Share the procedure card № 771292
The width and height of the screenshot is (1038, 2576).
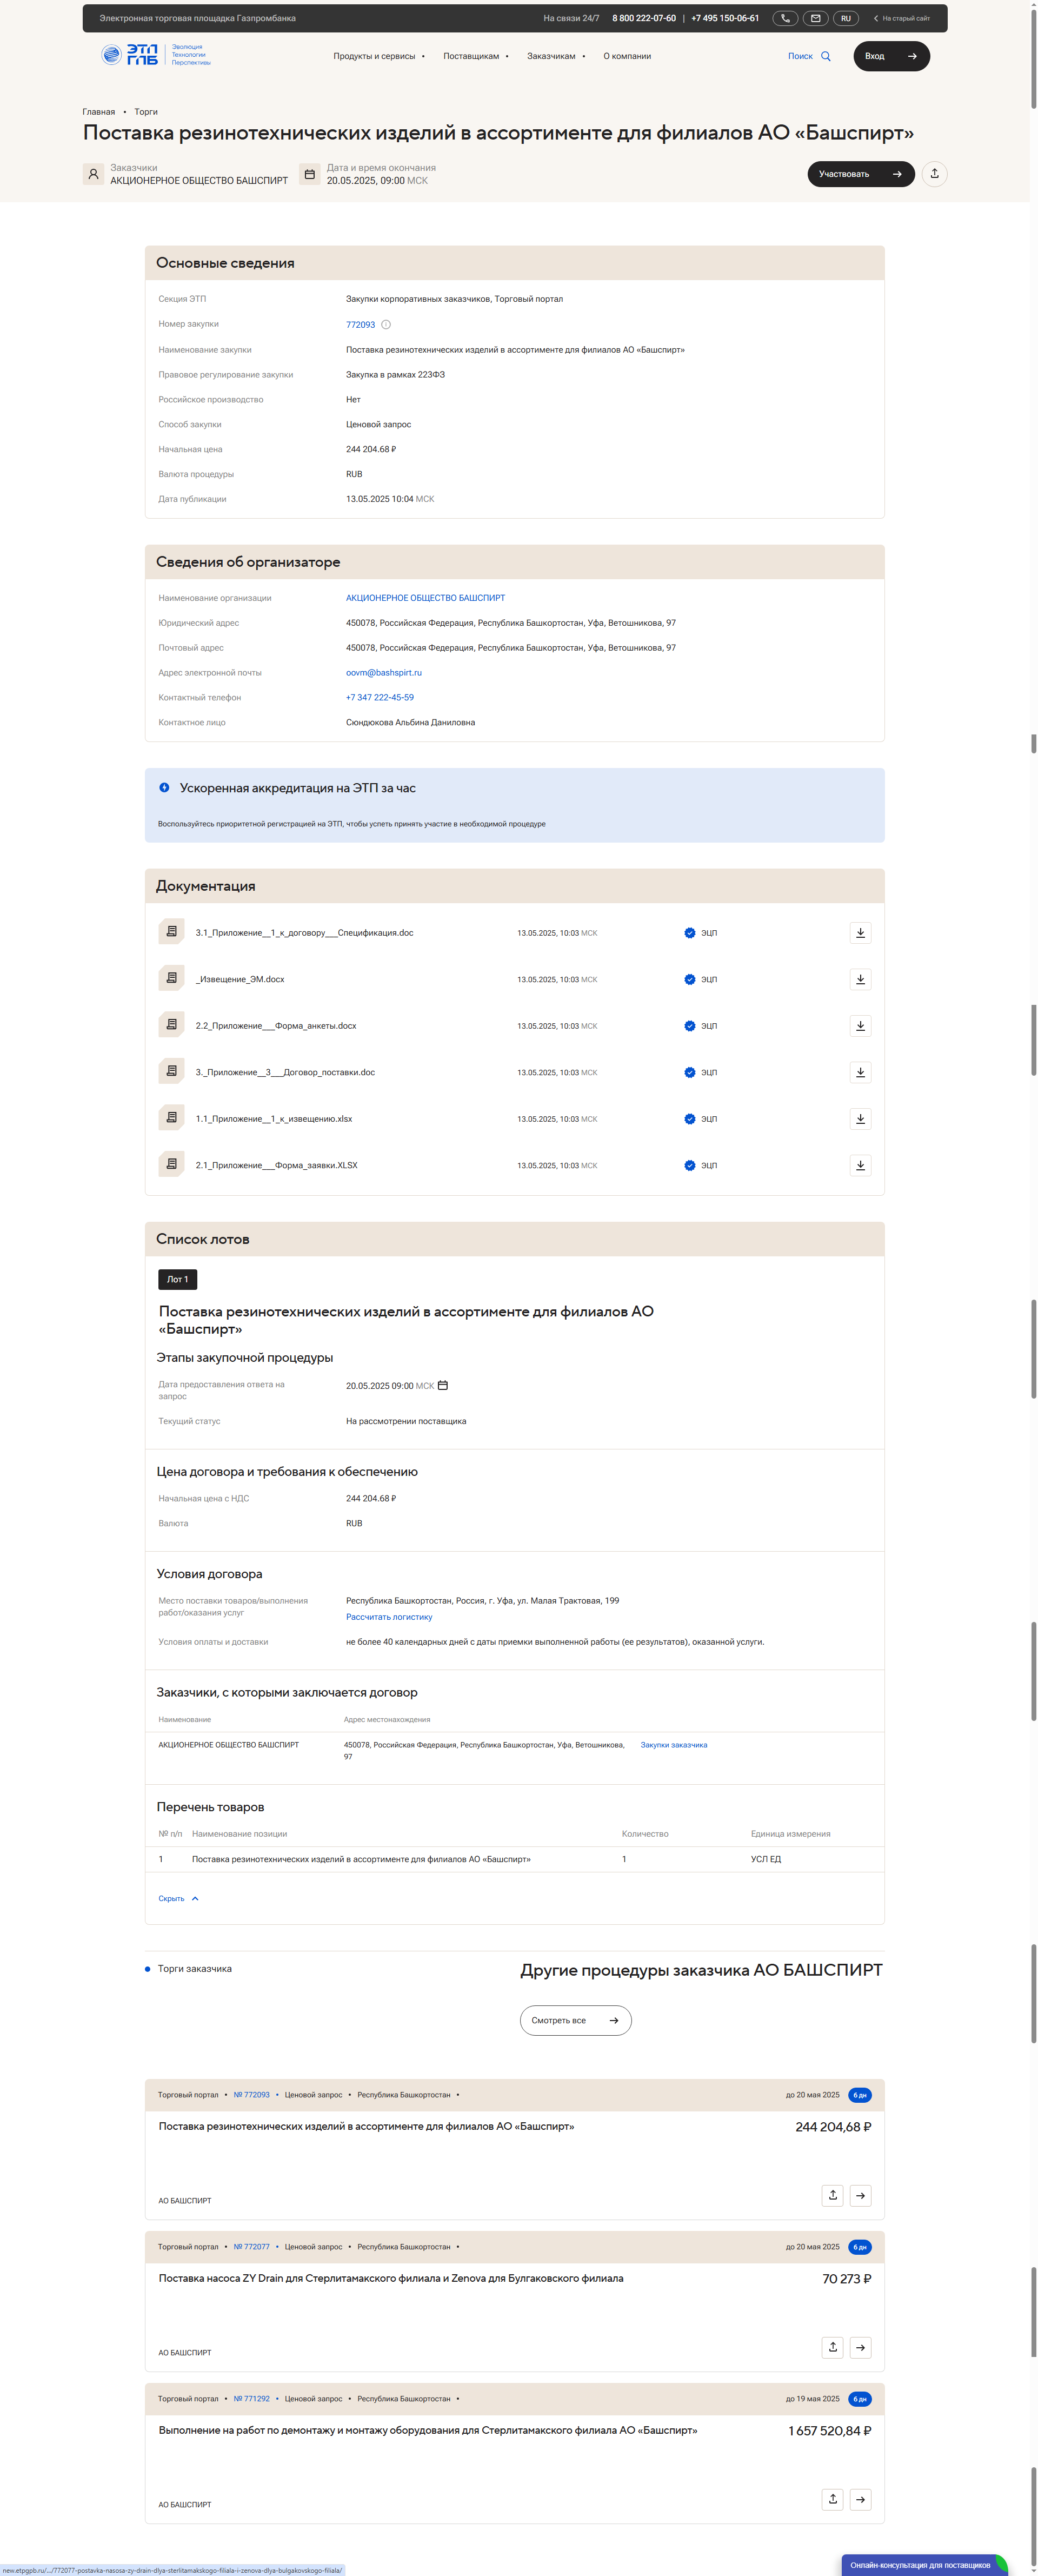pos(832,2499)
